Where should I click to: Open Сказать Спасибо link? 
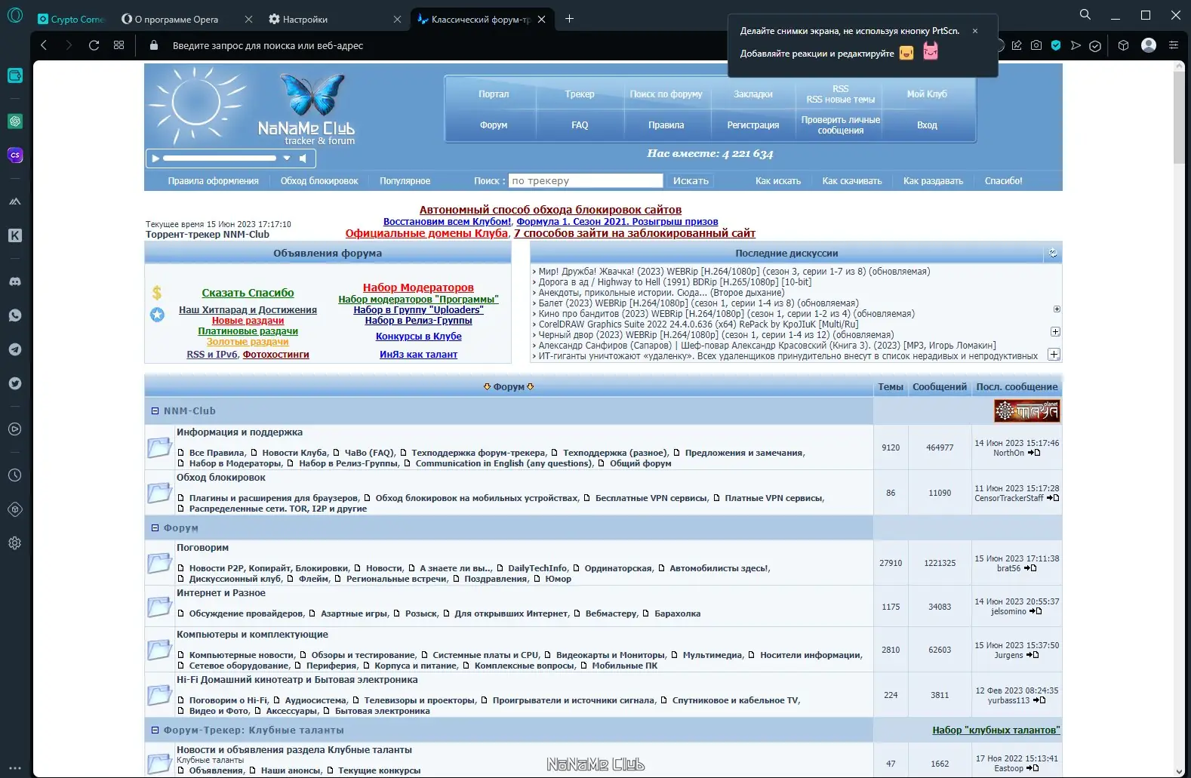[248, 293]
